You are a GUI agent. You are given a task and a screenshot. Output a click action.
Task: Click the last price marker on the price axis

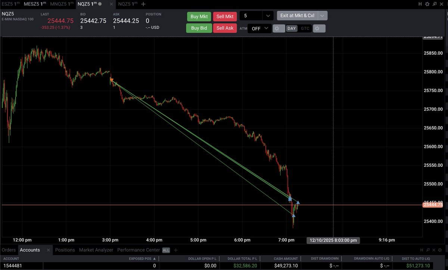click(x=433, y=204)
